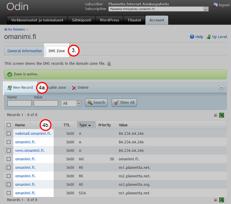This screenshot has width=231, height=204.
Task: Open the omanimi.fi. SOA record link
Action: coord(25,193)
